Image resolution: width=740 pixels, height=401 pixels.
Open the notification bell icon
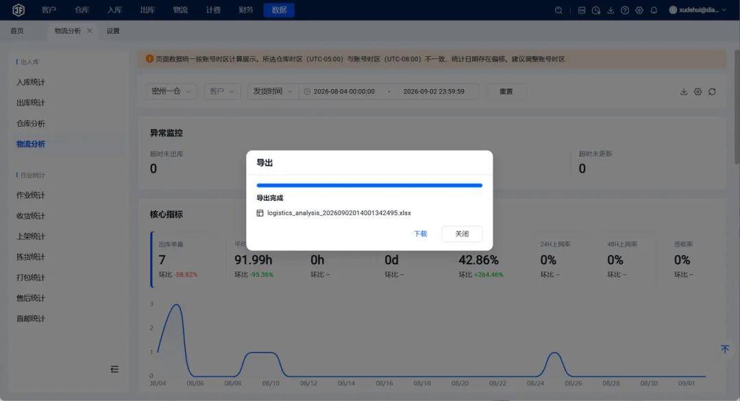[x=654, y=10]
